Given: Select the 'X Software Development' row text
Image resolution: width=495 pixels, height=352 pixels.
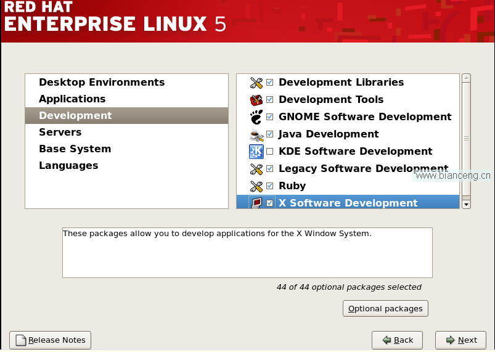Looking at the screenshot, I should pos(348,203).
